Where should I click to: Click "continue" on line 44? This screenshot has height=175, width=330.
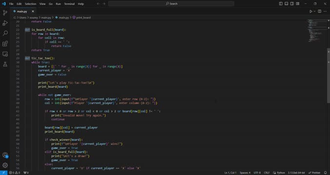click(58, 120)
